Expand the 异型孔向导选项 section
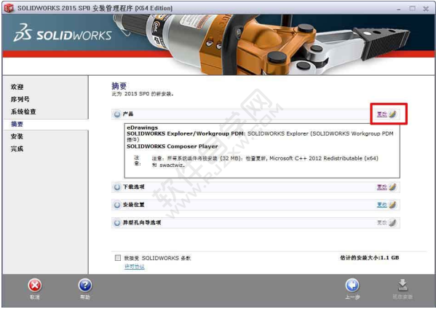436x309 pixels. [x=117, y=223]
